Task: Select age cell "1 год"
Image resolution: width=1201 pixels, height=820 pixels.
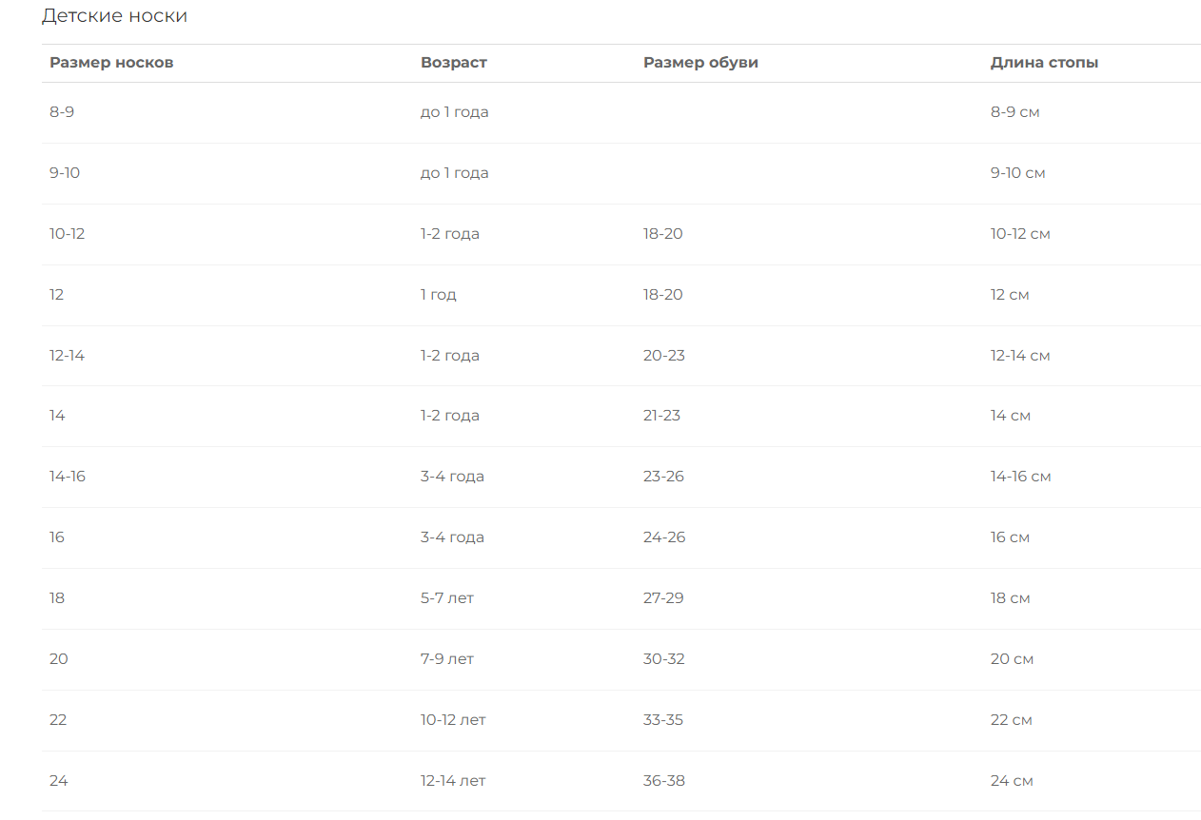Action: pyautogui.click(x=439, y=295)
